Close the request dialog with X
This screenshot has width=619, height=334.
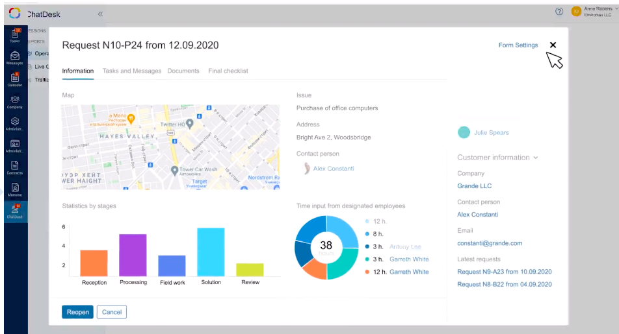553,45
